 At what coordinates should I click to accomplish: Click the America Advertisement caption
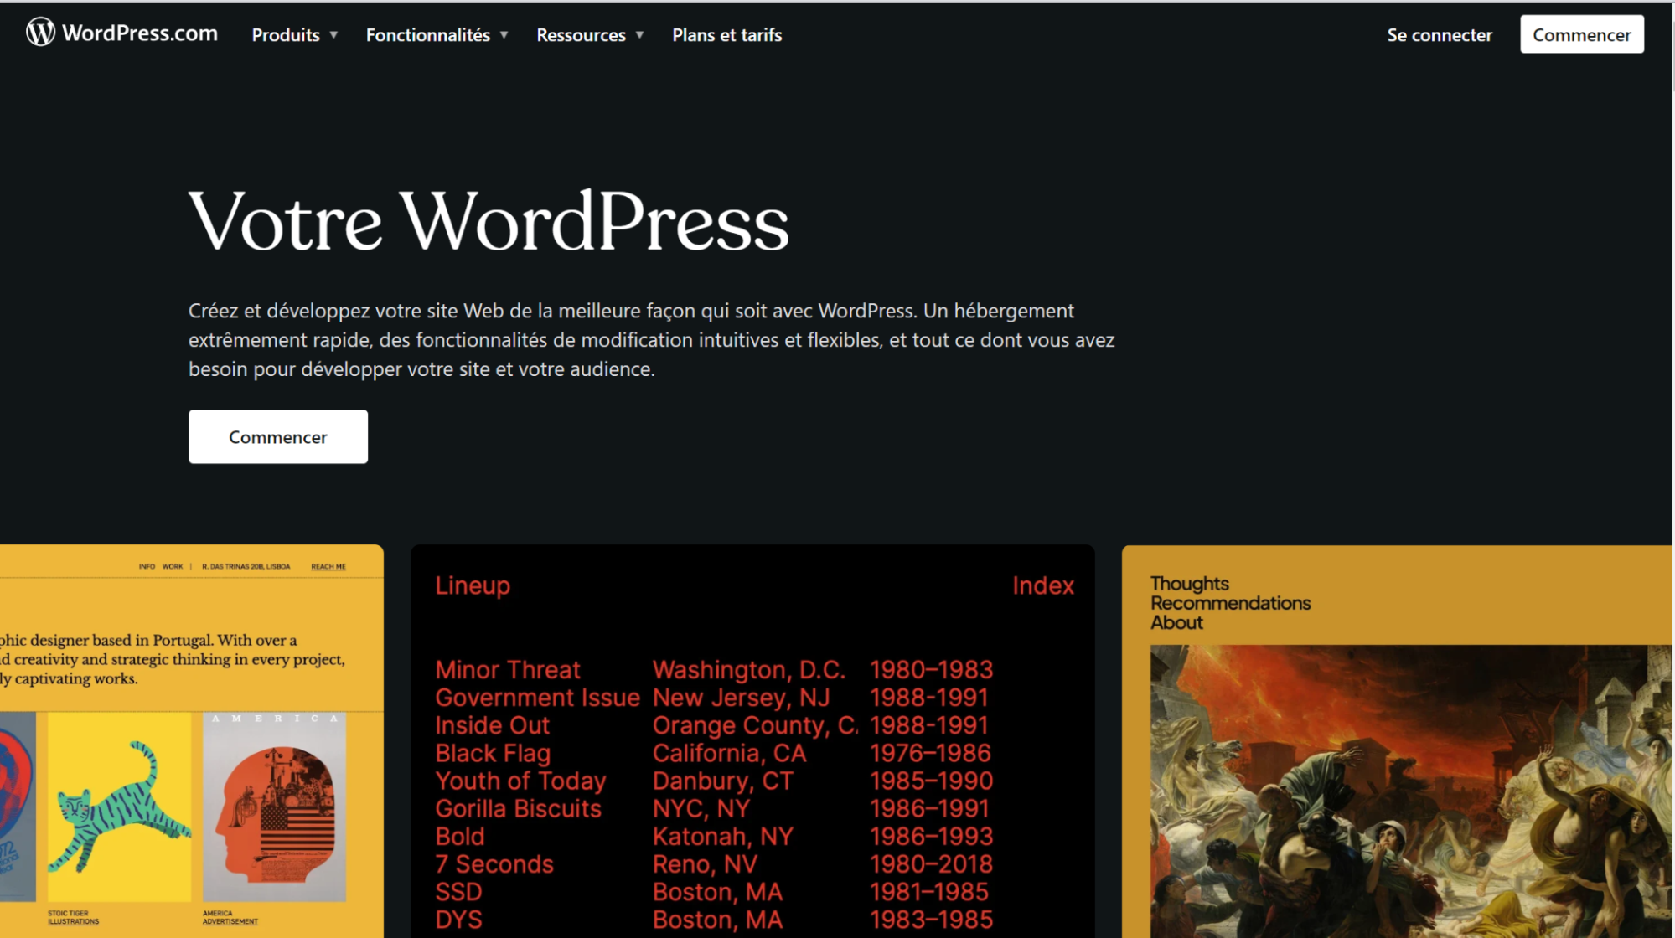pos(230,917)
